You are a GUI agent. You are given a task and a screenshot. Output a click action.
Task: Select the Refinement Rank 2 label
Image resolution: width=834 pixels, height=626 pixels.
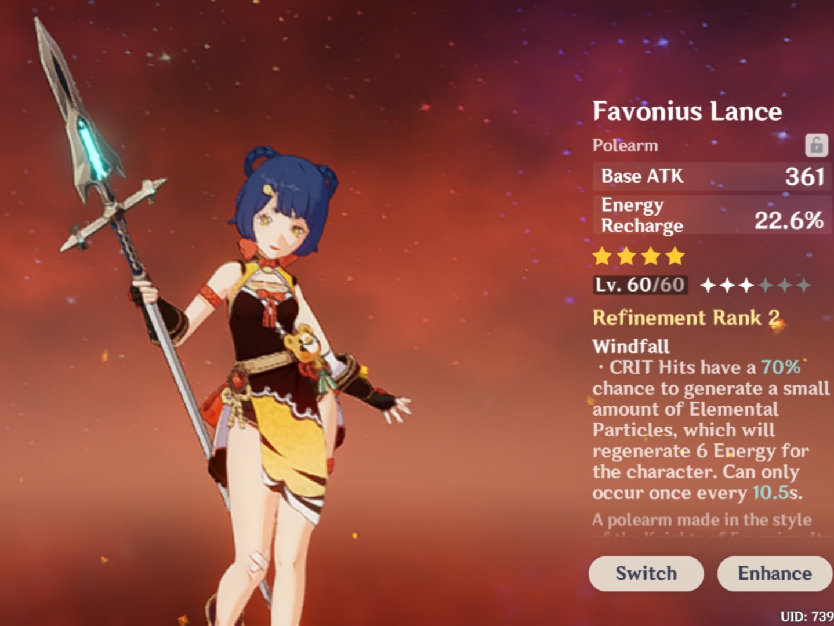click(x=687, y=318)
